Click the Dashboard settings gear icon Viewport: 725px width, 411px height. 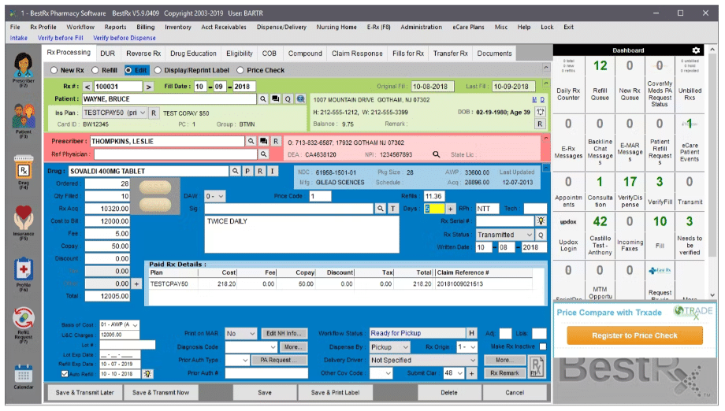click(696, 50)
